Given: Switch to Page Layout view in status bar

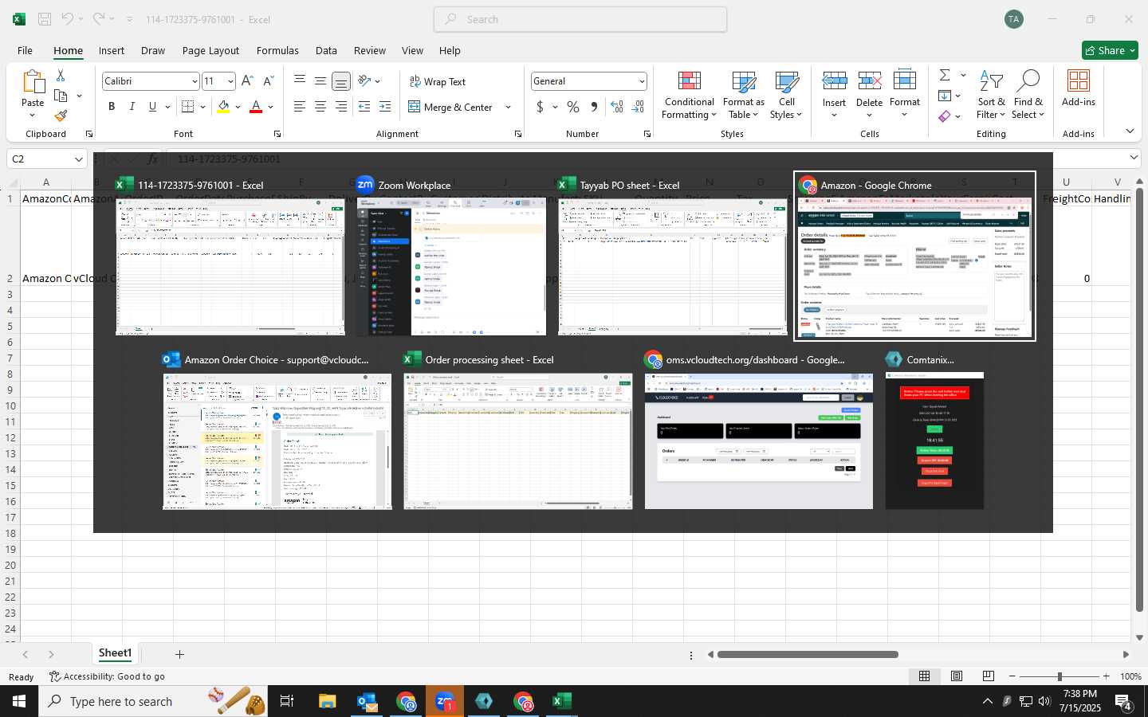Looking at the screenshot, I should coord(957,676).
